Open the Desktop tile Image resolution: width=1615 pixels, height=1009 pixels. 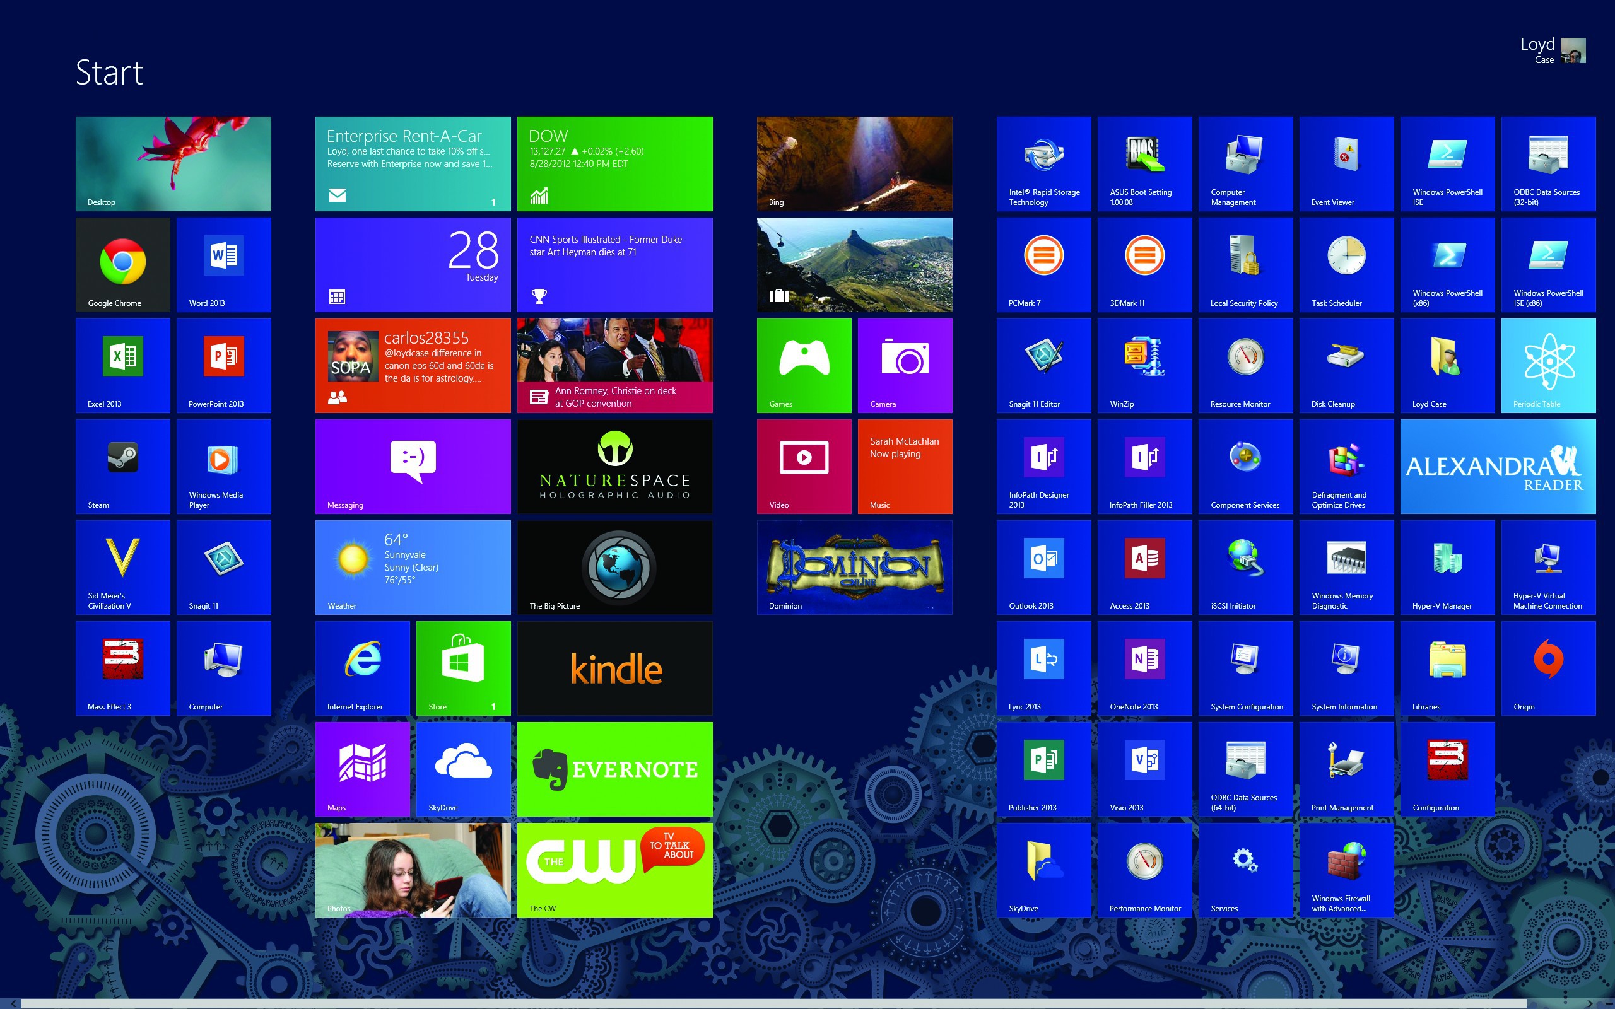pyautogui.click(x=173, y=164)
